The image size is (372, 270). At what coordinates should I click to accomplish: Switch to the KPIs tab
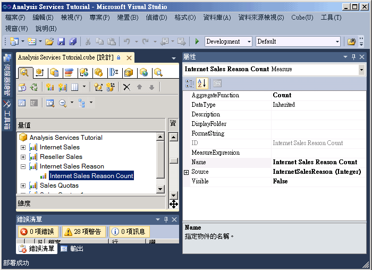pos(69,72)
